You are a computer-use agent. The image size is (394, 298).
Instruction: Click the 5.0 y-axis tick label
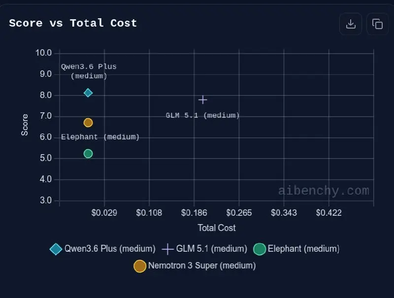pos(45,158)
